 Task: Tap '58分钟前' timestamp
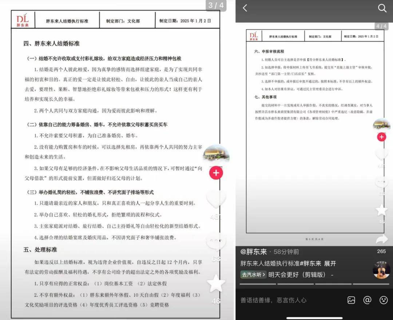coord(286,252)
